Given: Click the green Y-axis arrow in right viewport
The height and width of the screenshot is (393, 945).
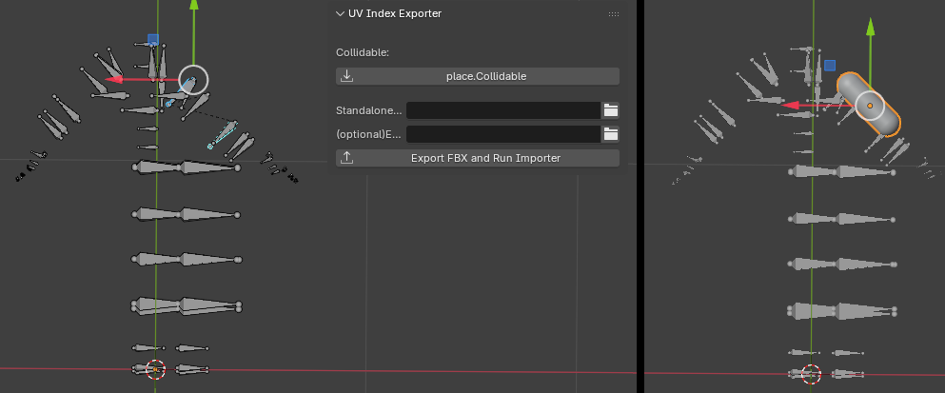Looking at the screenshot, I should tap(870, 29).
